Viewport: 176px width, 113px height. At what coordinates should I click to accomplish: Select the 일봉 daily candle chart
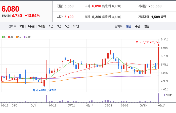coord(128,26)
